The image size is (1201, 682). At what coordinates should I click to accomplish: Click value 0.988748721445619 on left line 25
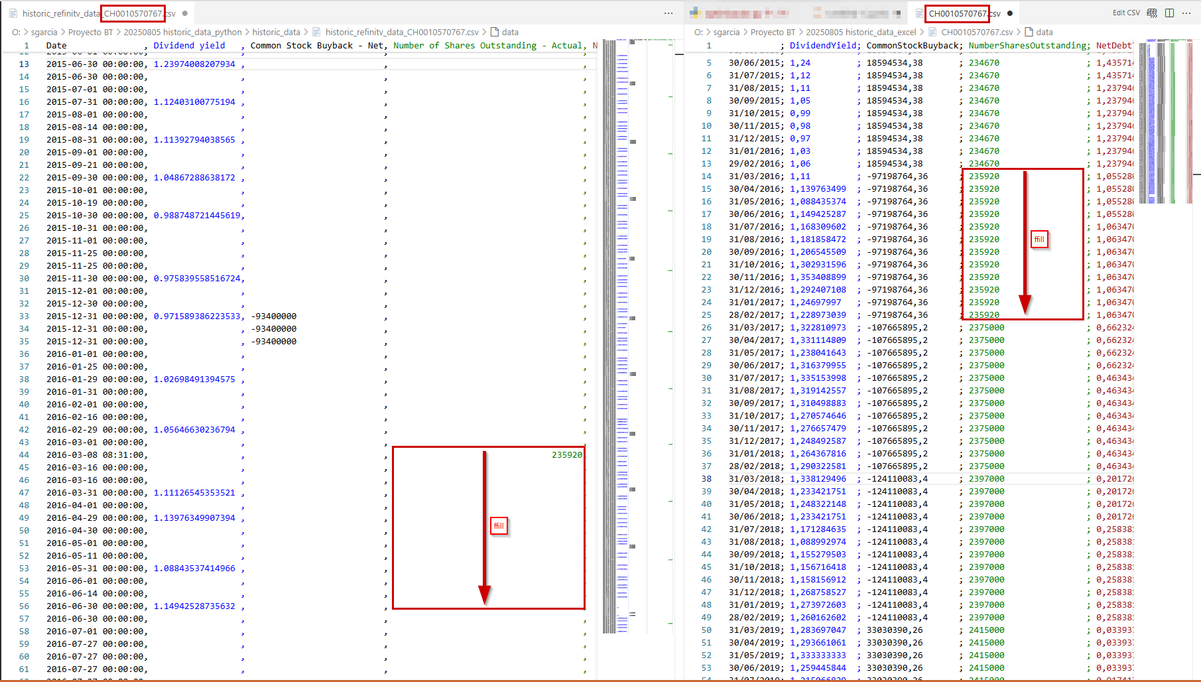[x=197, y=216]
